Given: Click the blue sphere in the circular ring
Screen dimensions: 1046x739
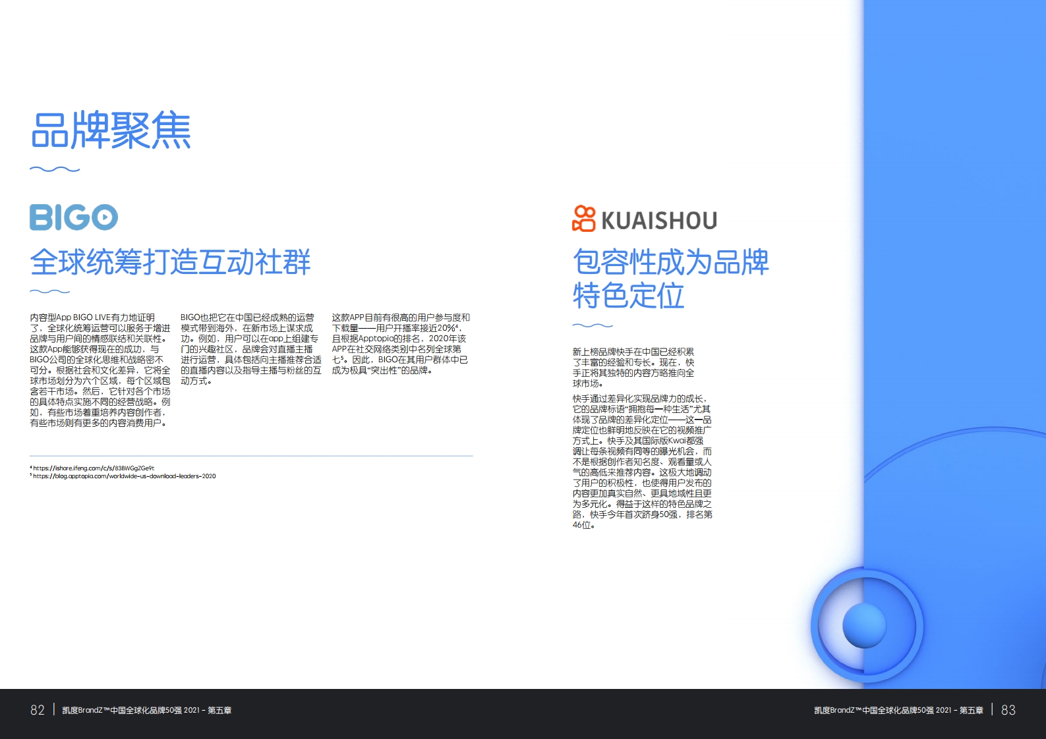Looking at the screenshot, I should coord(864,625).
